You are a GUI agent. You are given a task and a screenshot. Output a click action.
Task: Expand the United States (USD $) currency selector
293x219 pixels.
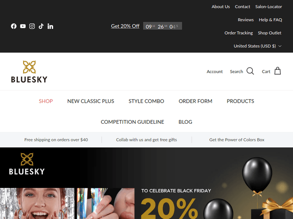[x=257, y=46]
